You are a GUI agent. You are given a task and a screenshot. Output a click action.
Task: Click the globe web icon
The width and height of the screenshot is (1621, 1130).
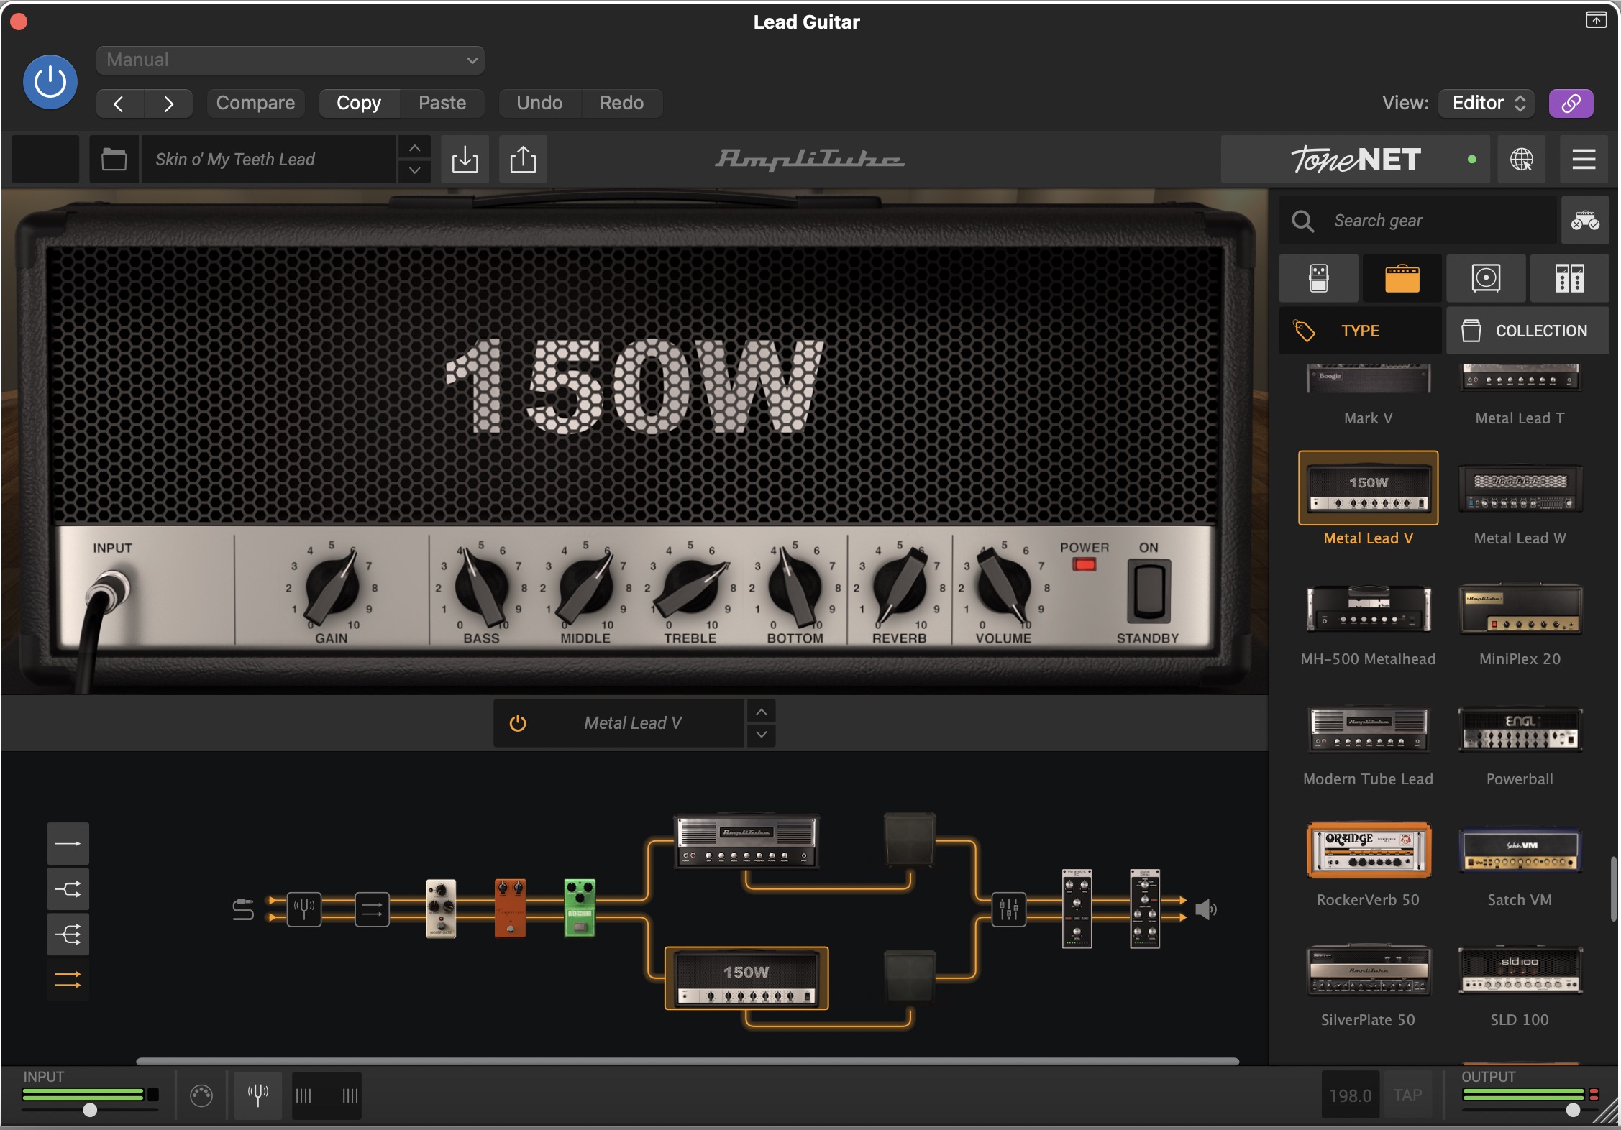tap(1522, 159)
